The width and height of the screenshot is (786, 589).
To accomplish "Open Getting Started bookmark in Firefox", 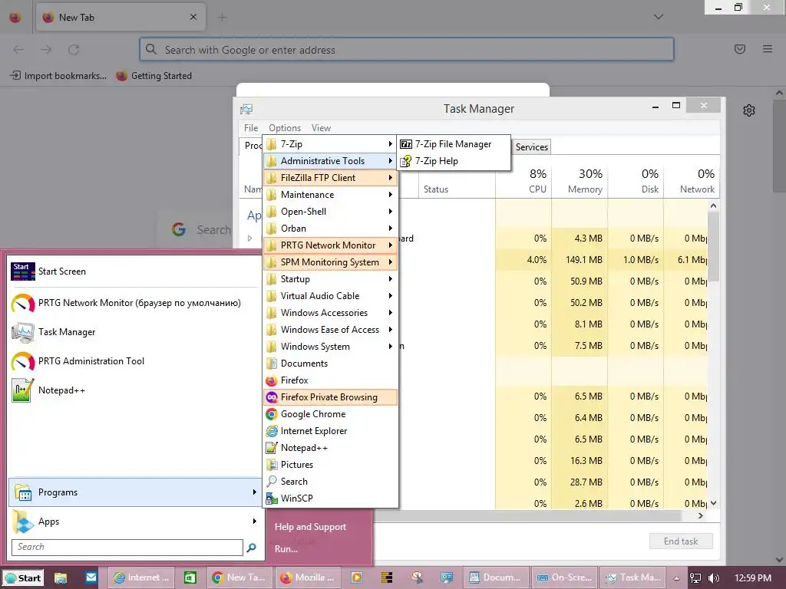I will (x=154, y=76).
